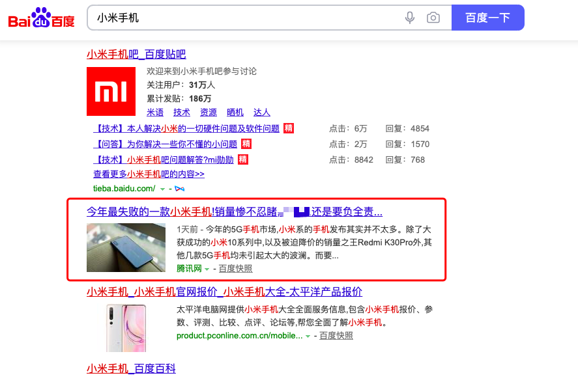Screen dimensions: 578x382
Task: Open post 为你解决一些你不懂的小问题
Action: (x=165, y=144)
